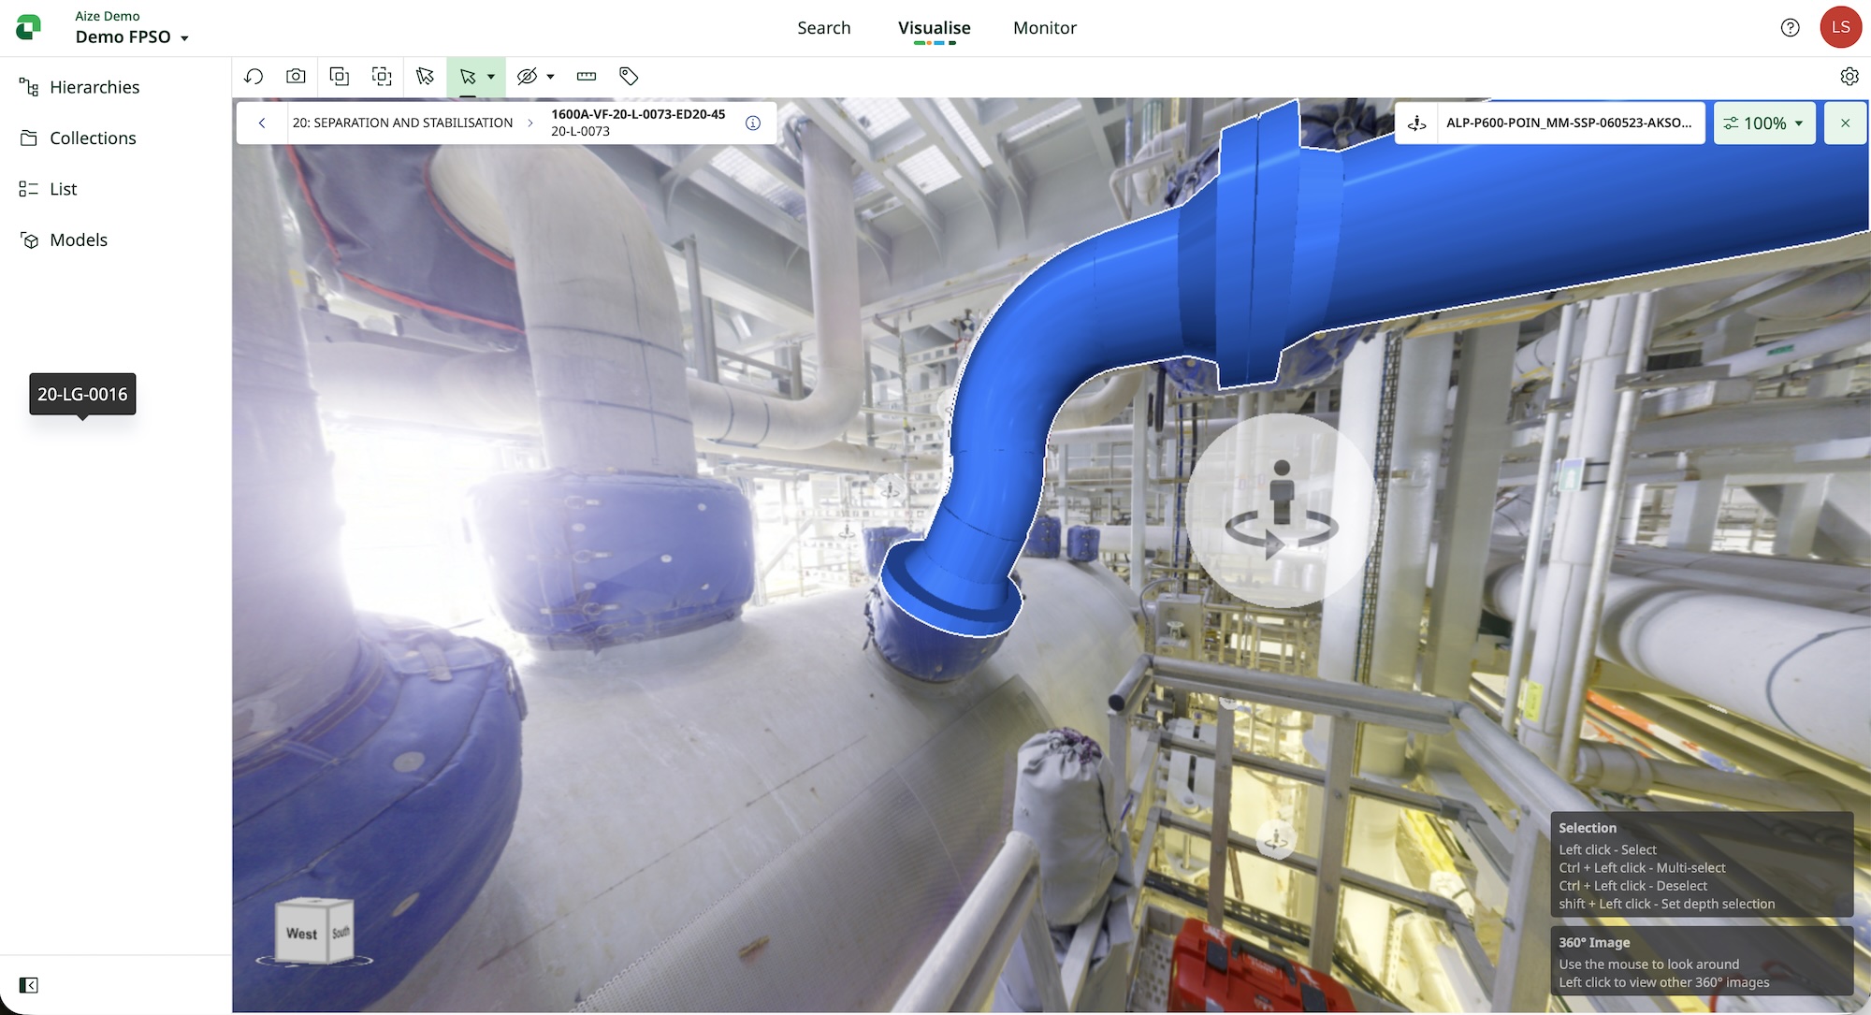Image resolution: width=1871 pixels, height=1015 pixels.
Task: Click the focus selection dashed-frame icon
Action: pos(382,77)
